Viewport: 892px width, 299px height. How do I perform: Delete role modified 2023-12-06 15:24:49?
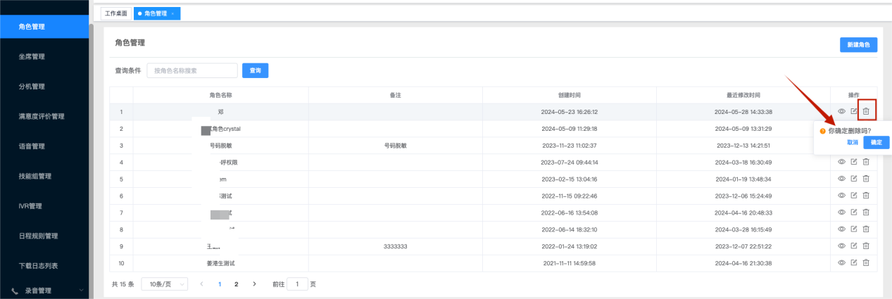[867, 196]
